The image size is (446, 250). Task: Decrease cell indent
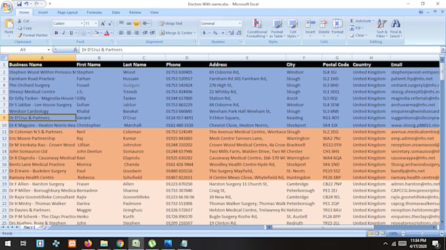[145, 33]
